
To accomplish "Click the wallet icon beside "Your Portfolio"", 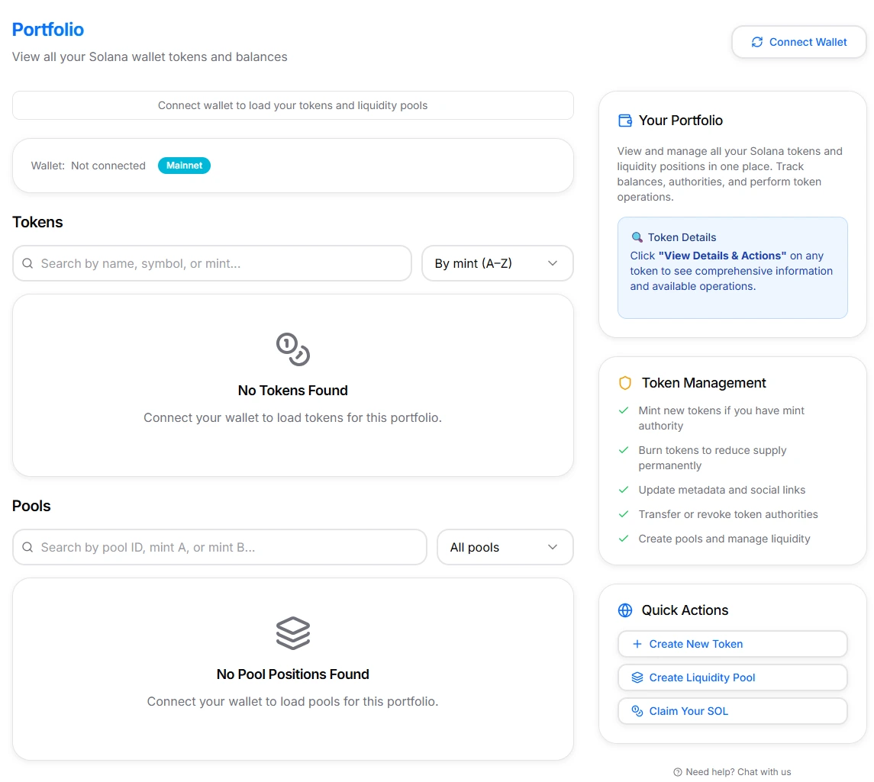I will [625, 120].
